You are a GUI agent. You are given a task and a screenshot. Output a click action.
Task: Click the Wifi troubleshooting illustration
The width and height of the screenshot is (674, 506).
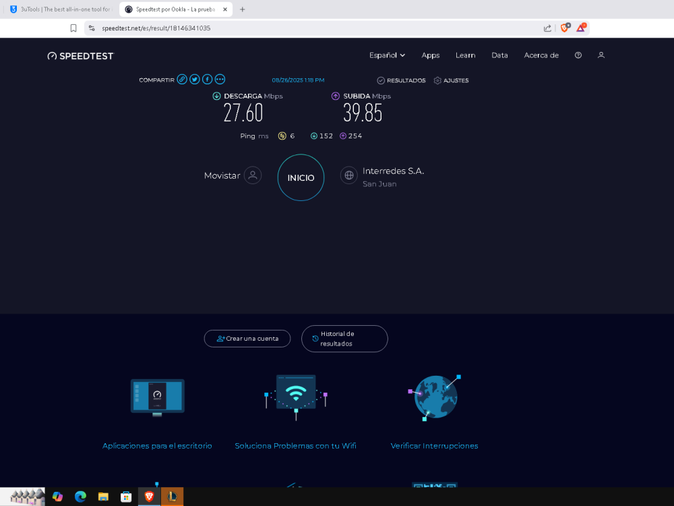(x=296, y=397)
